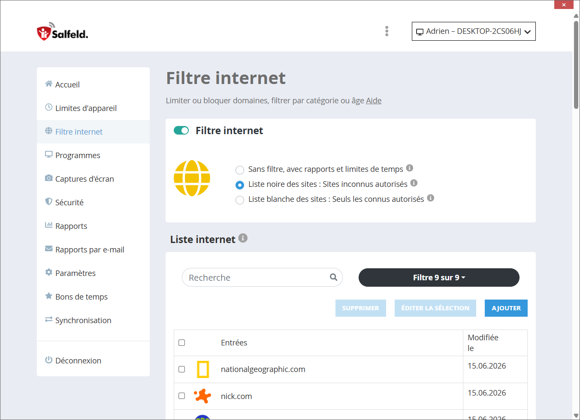The width and height of the screenshot is (580, 420).
Task: Click the gear icon beside Paramètres
Action: click(x=49, y=272)
